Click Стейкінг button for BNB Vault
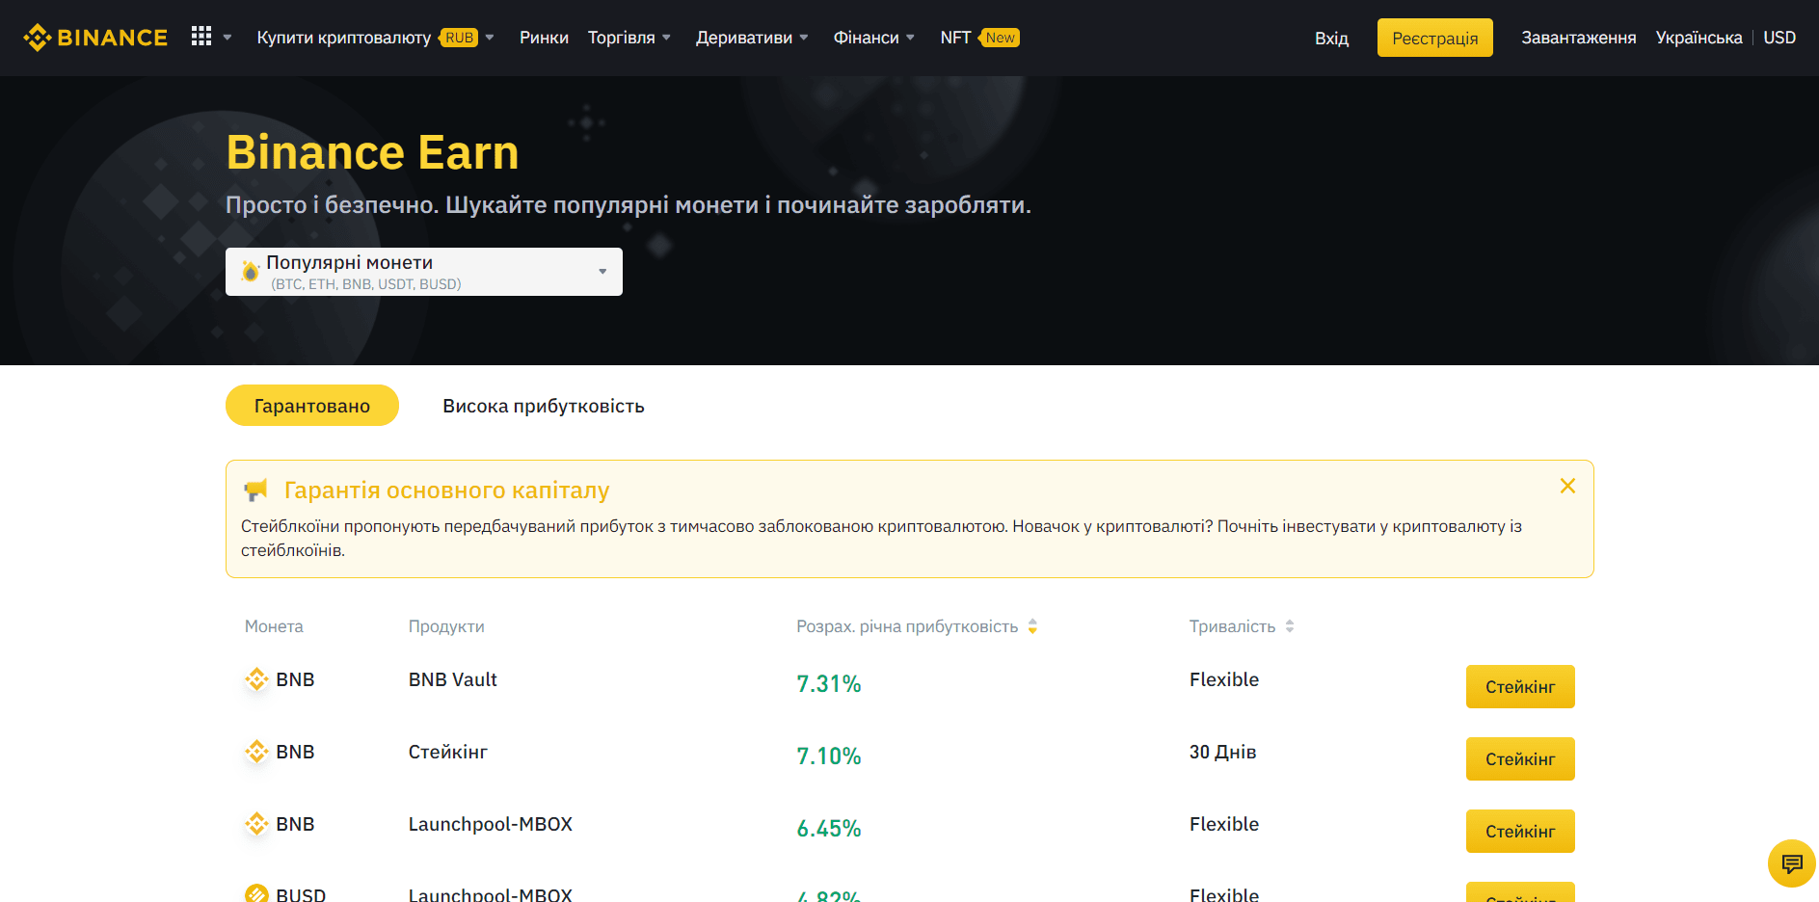The height and width of the screenshot is (902, 1819). click(1520, 686)
